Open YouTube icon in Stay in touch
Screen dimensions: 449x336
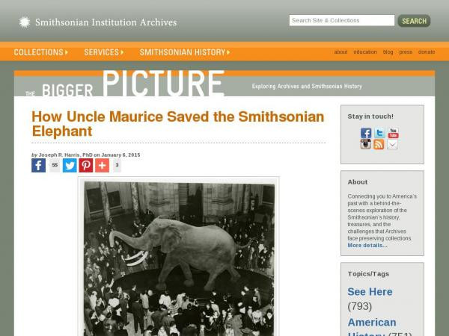393,133
